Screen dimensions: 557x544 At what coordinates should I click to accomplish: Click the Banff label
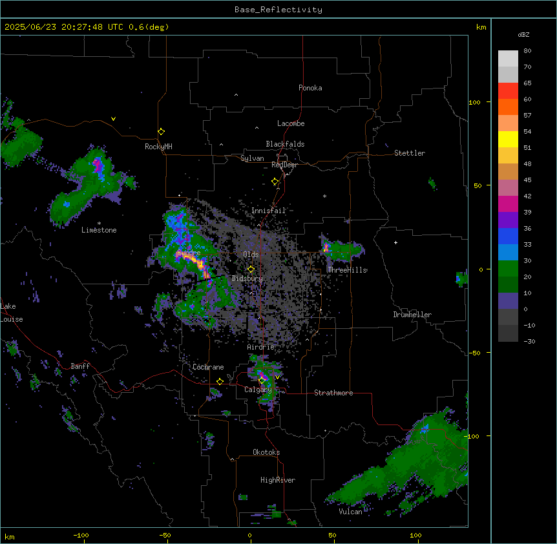80,366
